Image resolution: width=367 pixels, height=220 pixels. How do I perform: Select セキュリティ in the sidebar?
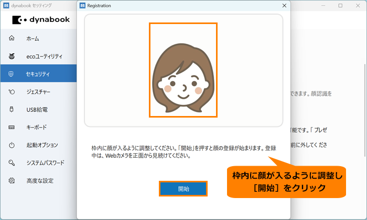38,74
